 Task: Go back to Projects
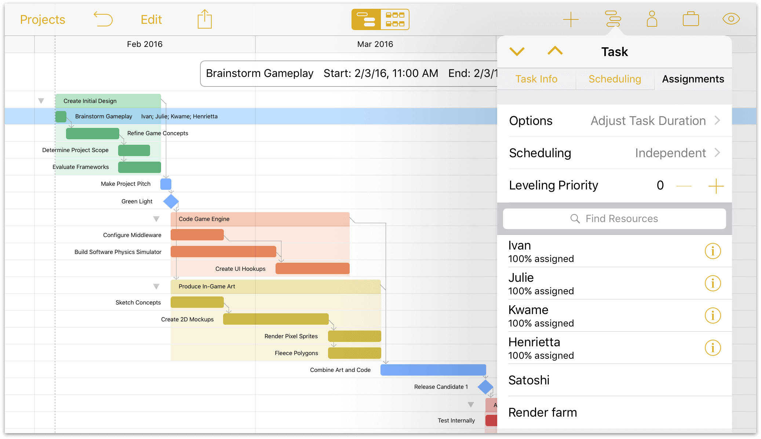coord(43,19)
